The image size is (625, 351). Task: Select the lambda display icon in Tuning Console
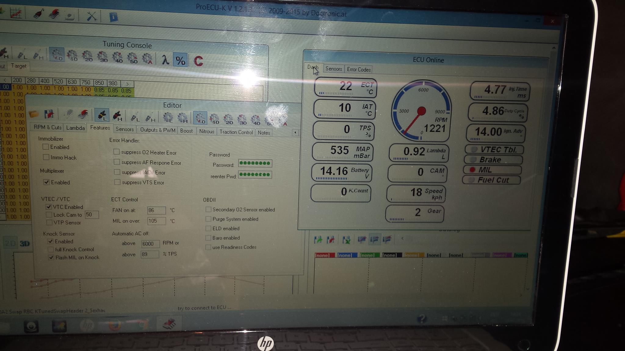pos(165,60)
